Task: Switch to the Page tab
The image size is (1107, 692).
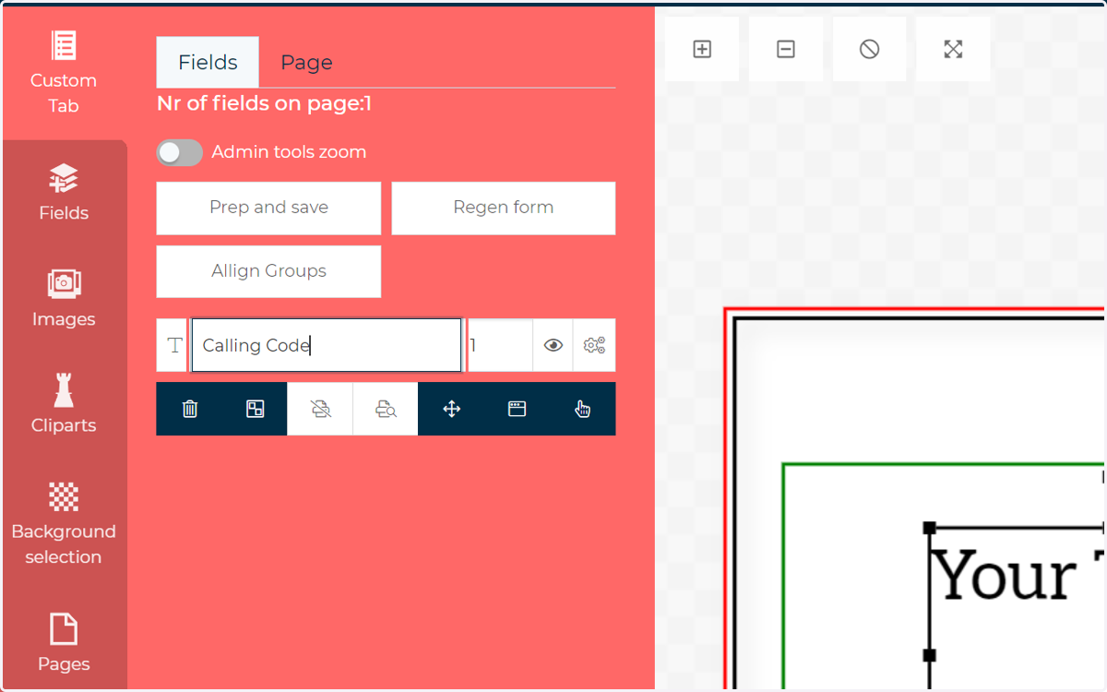Action: click(x=306, y=62)
